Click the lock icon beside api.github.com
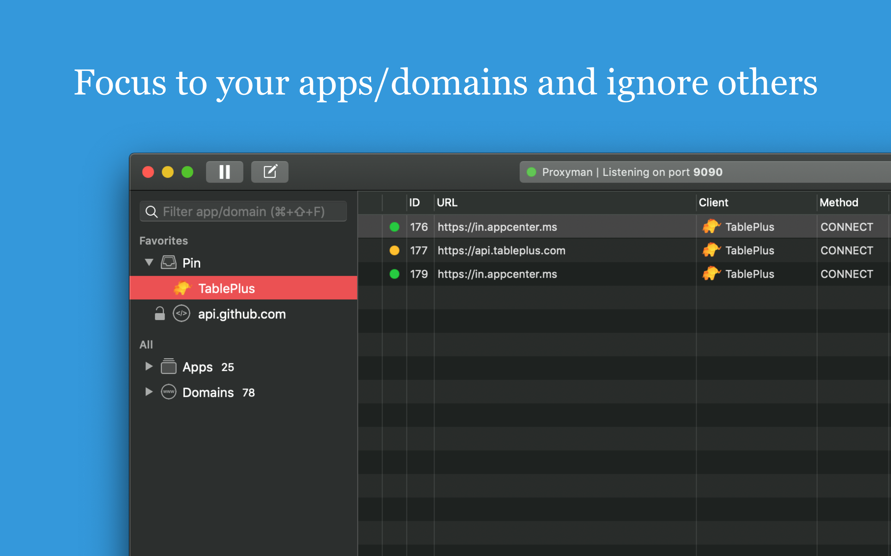891x556 pixels. pyautogui.click(x=159, y=314)
